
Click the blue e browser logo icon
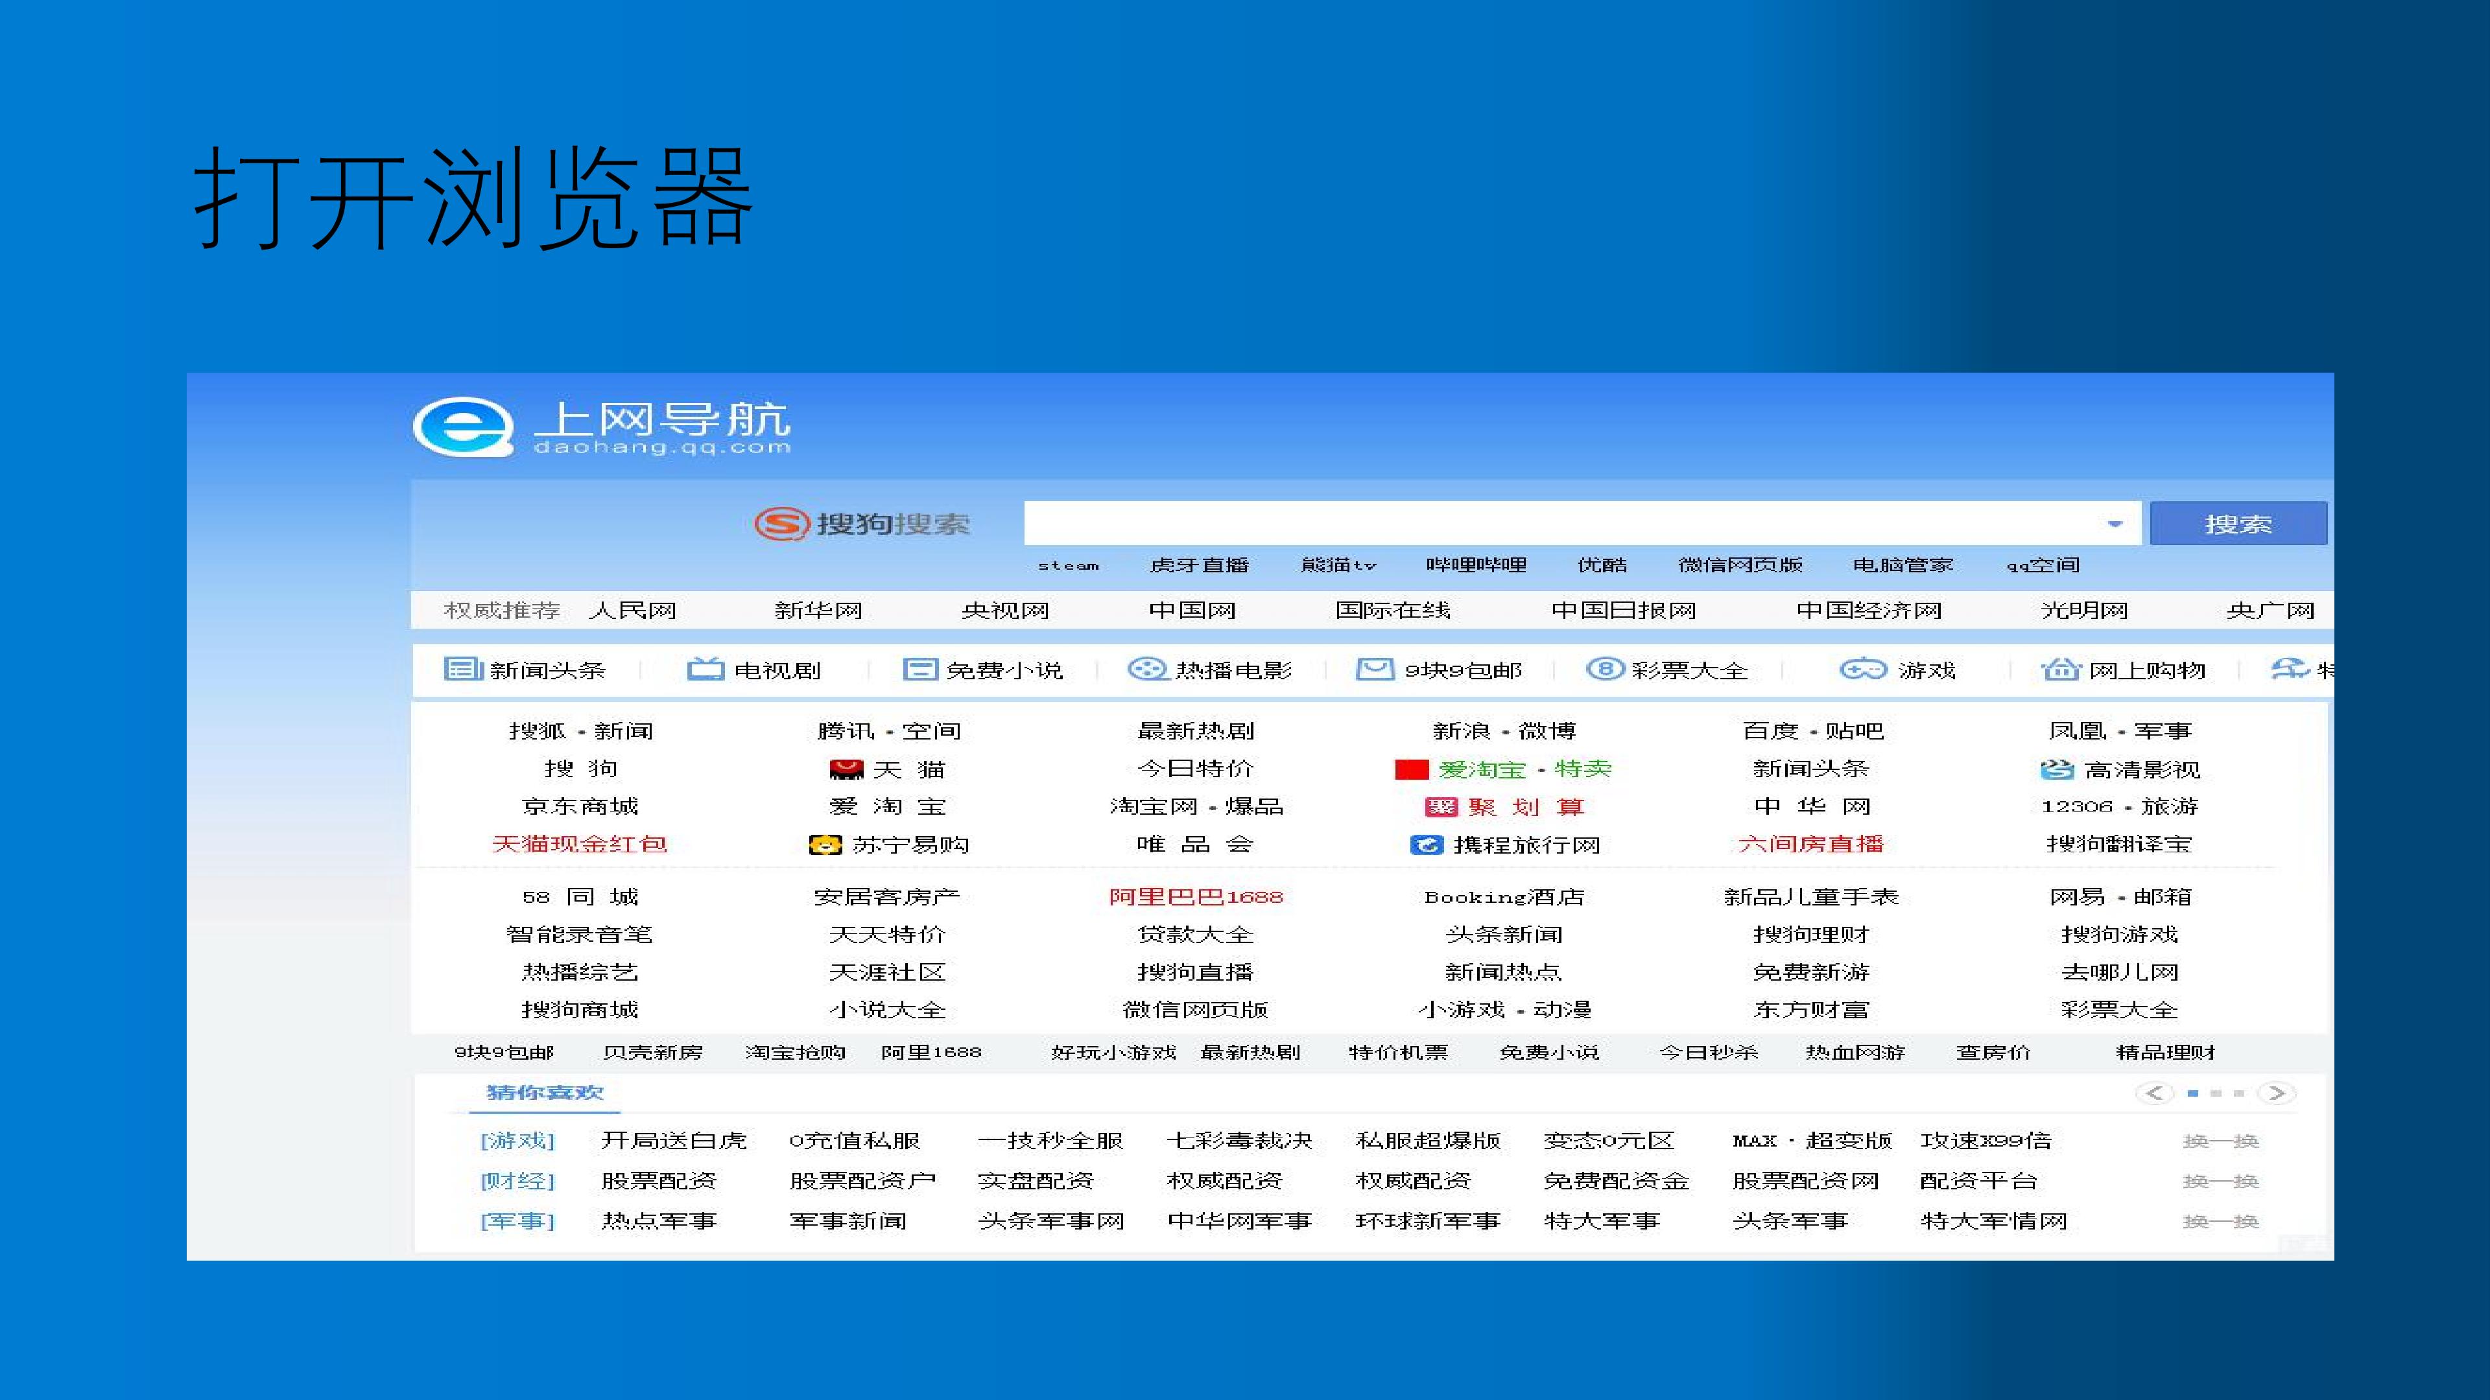click(x=464, y=426)
